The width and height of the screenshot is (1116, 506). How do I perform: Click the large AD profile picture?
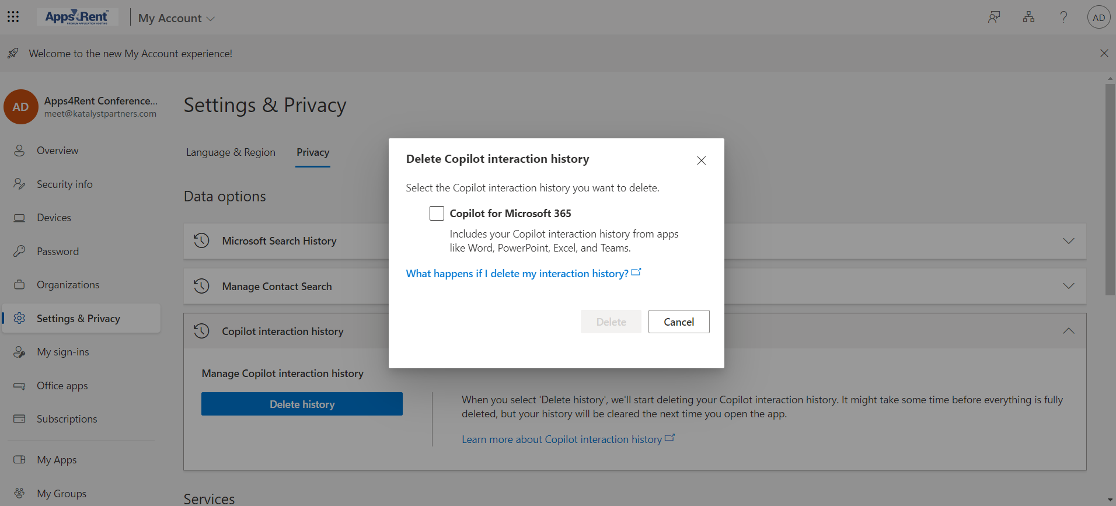(x=21, y=107)
